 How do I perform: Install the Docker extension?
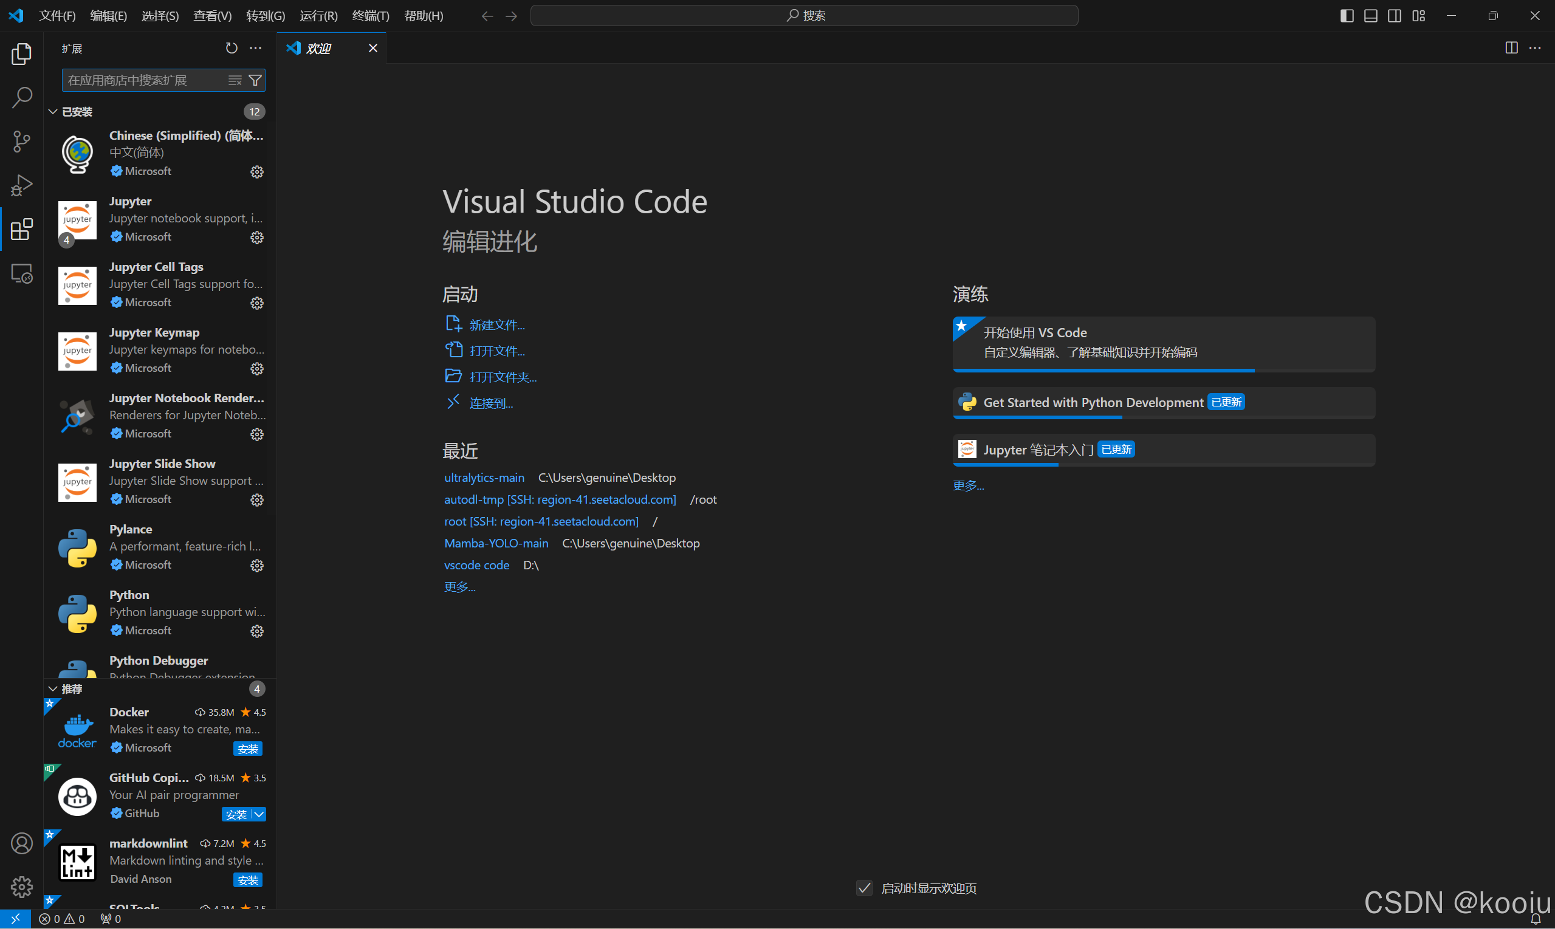pos(248,748)
